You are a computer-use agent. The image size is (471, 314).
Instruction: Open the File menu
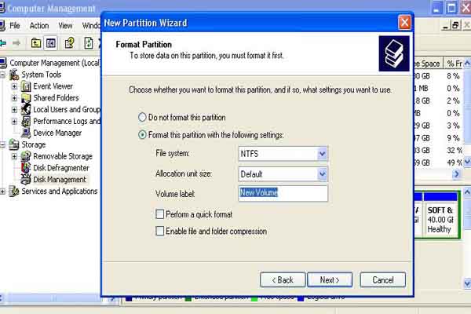(15, 25)
